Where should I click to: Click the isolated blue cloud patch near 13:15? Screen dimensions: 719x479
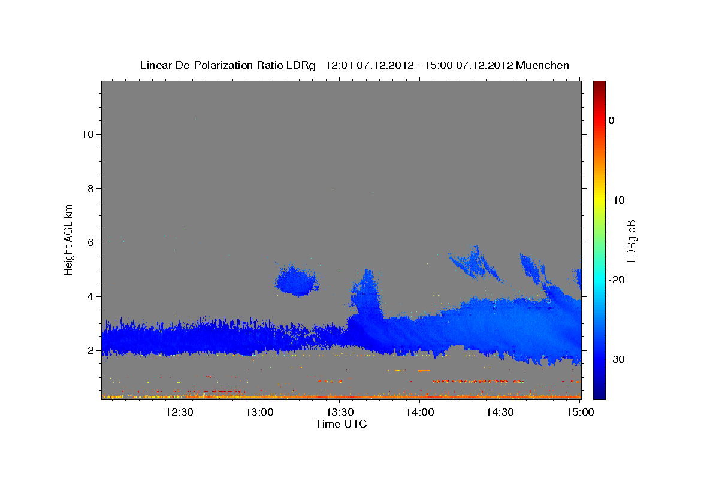point(297,281)
